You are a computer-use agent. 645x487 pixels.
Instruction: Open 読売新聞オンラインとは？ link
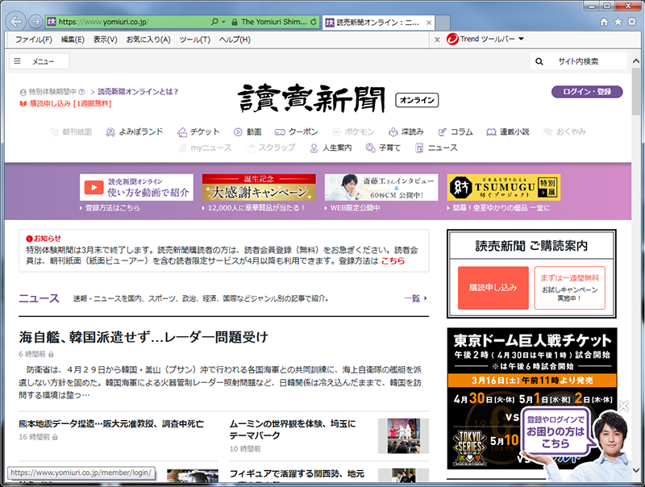(138, 92)
